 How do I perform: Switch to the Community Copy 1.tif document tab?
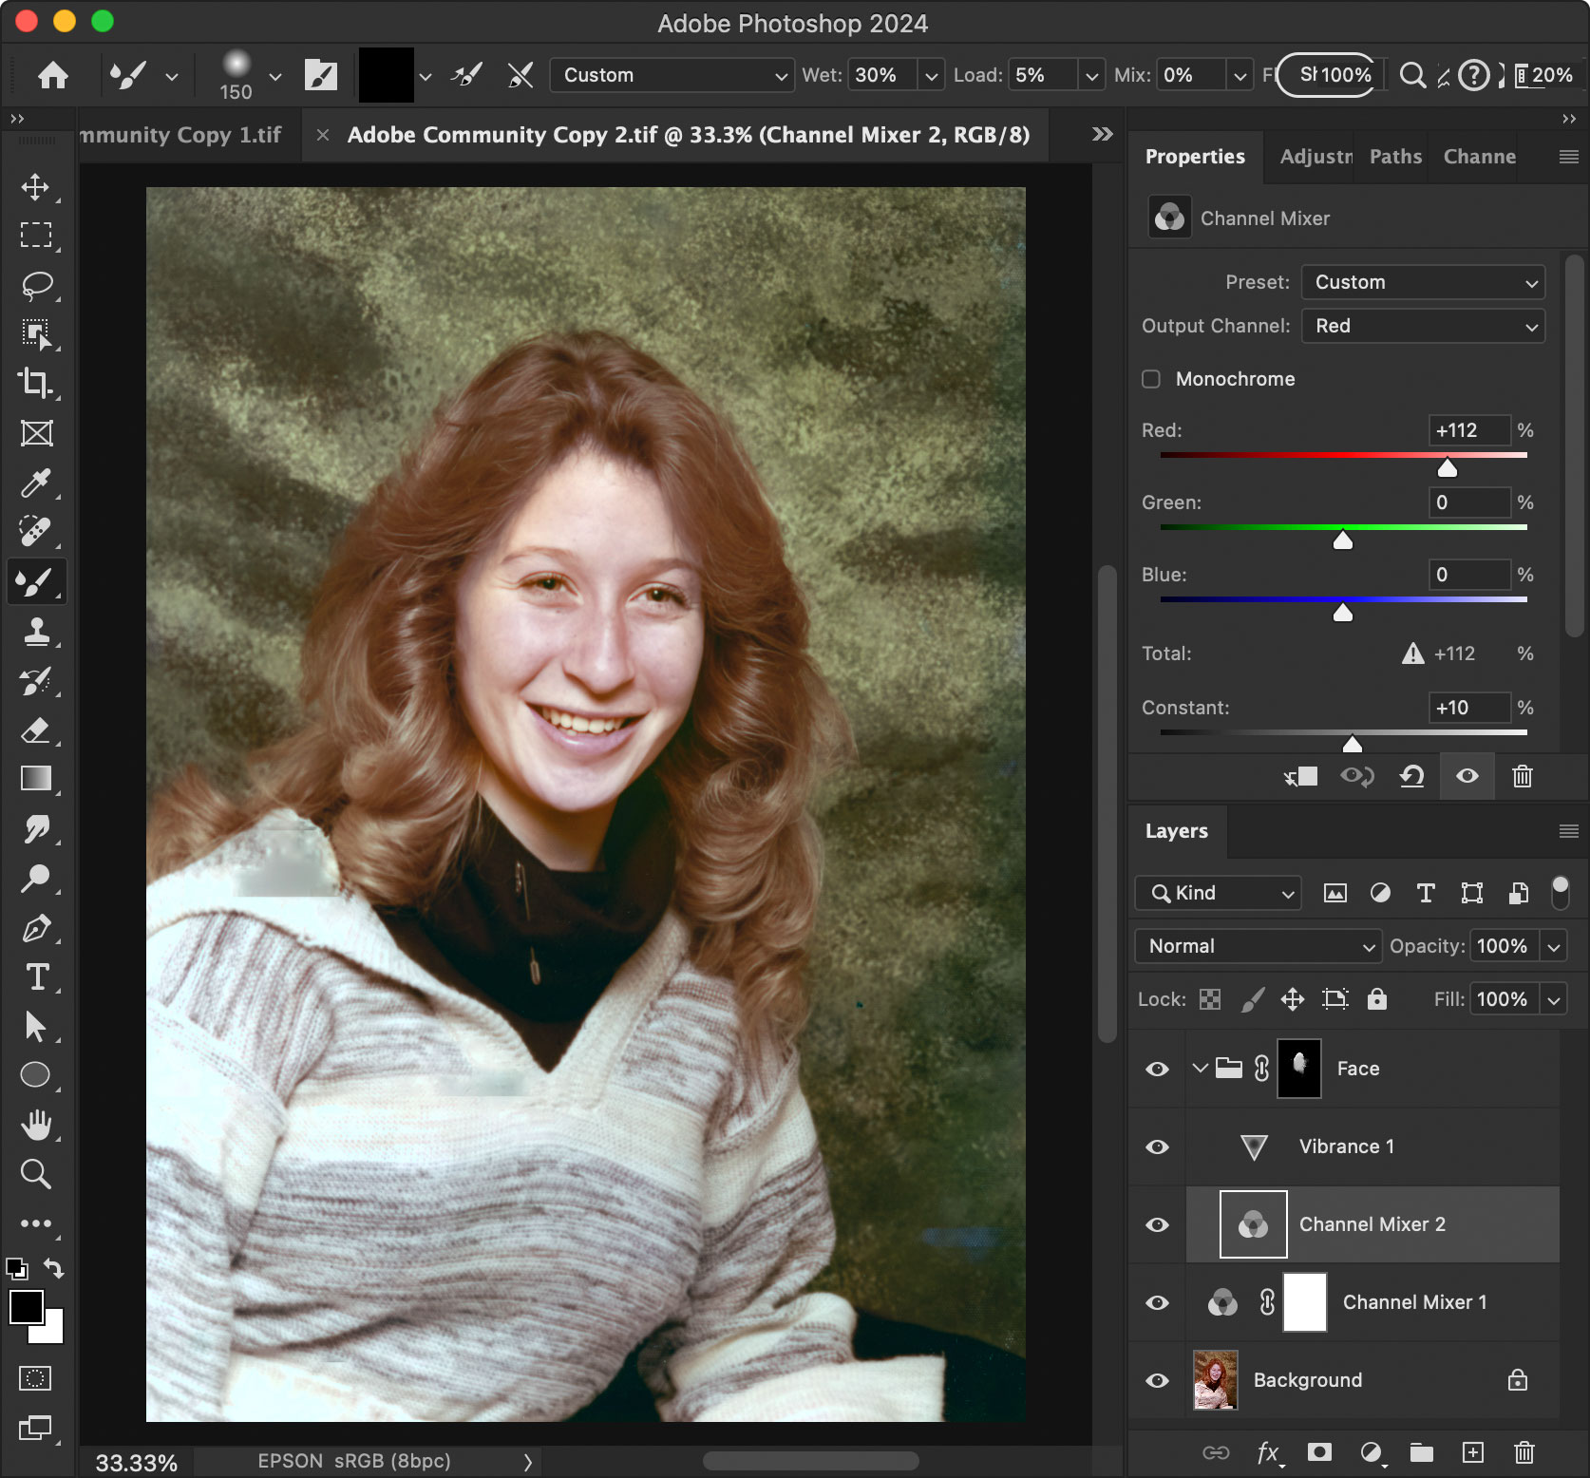point(180,134)
